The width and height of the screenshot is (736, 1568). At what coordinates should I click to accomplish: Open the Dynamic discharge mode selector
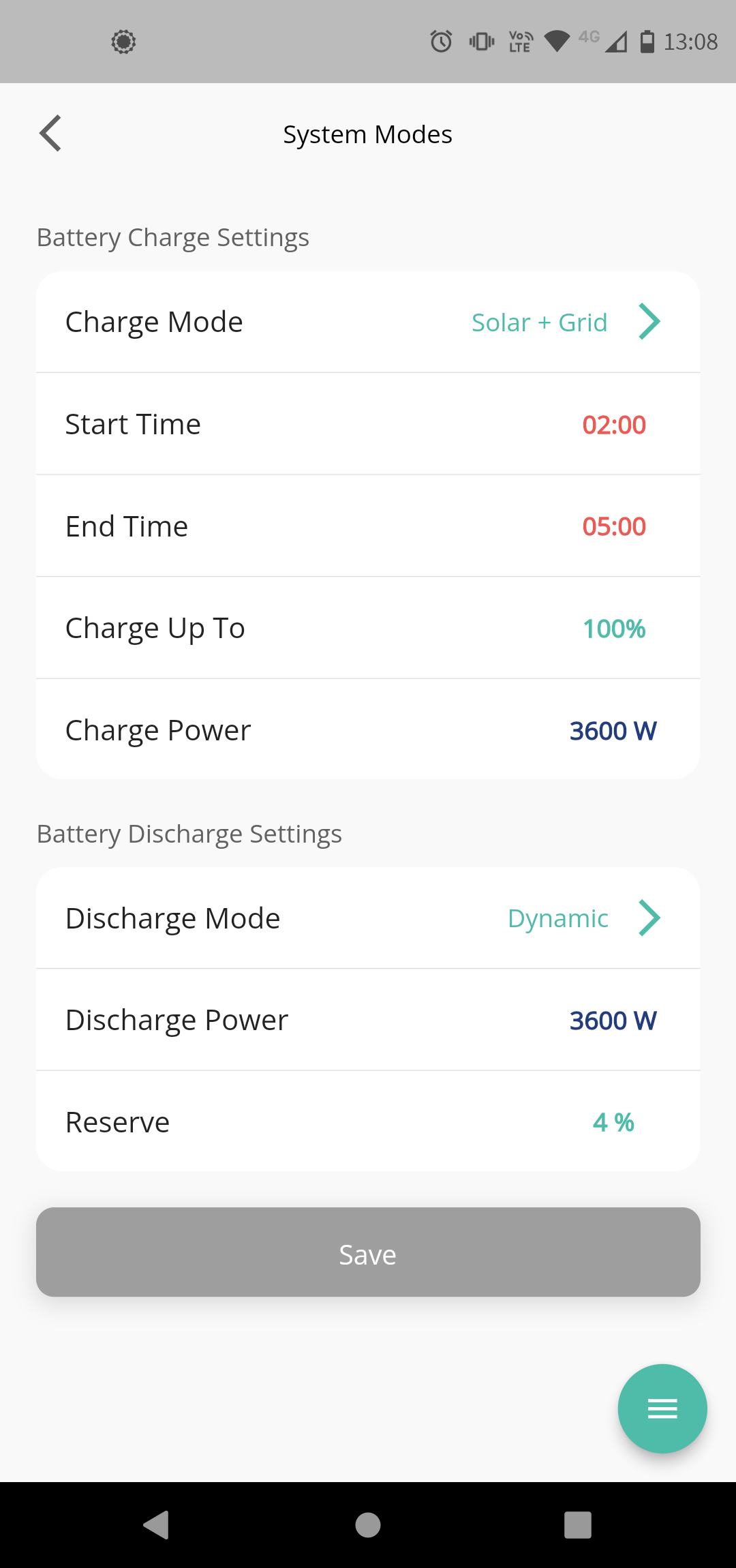click(x=558, y=918)
